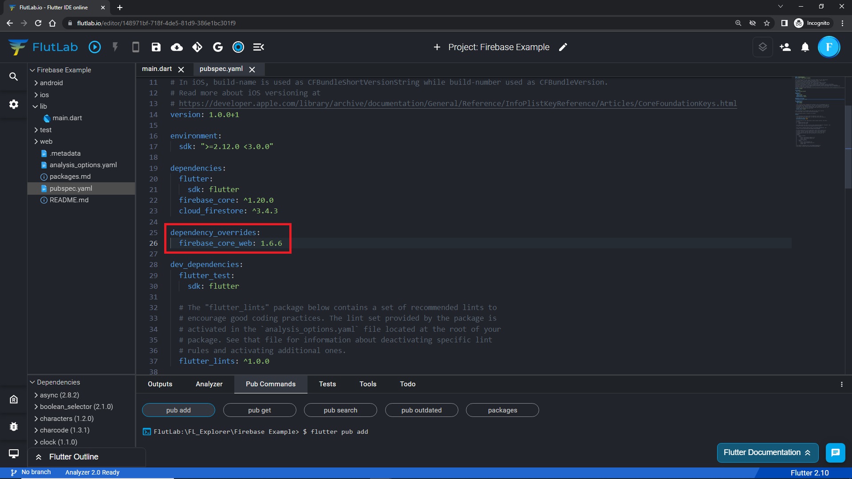The height and width of the screenshot is (479, 852).
Task: Collapse the lib folder
Action: point(35,106)
